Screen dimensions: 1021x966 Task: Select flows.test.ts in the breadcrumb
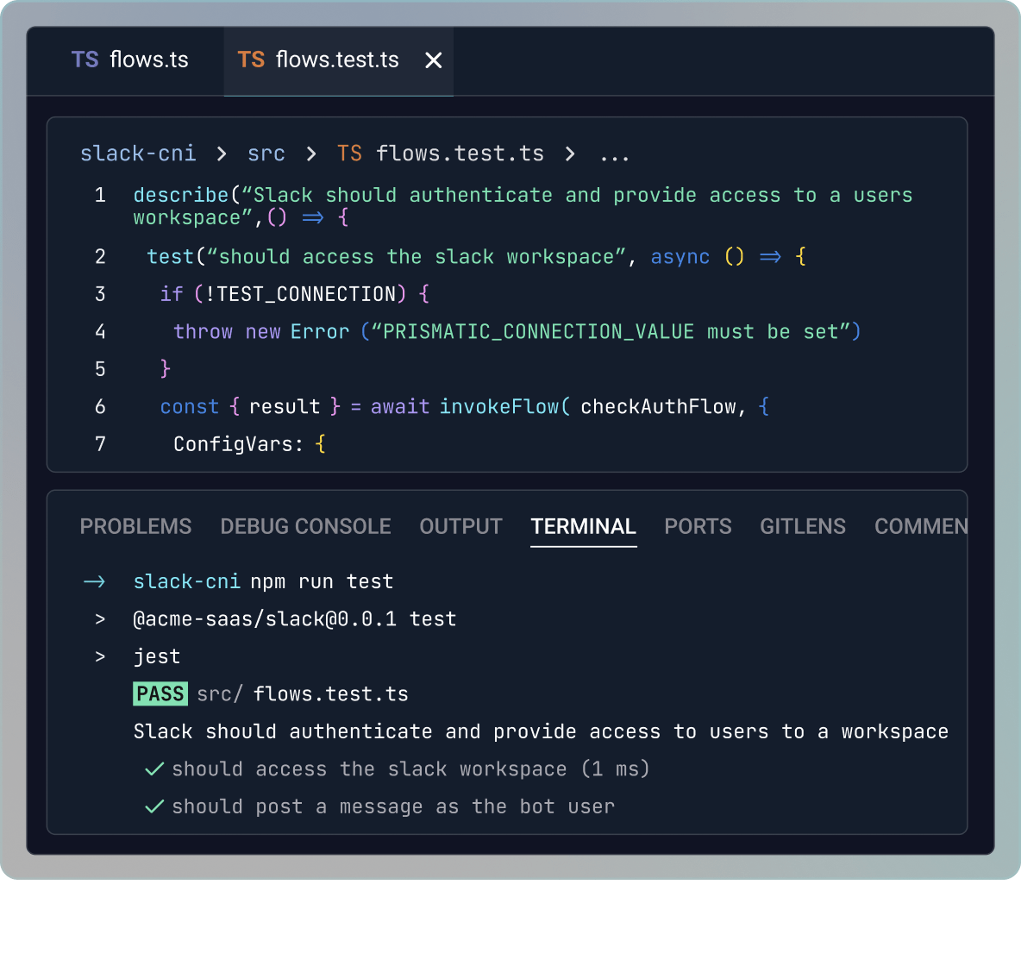pos(460,154)
